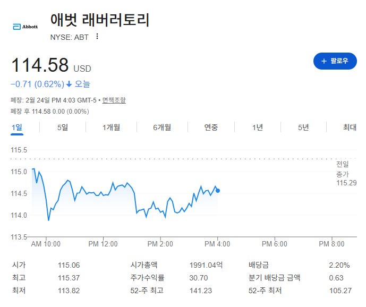366x307 pixels.
Task: Click the blue end-point dot on chart
Action: [218, 191]
